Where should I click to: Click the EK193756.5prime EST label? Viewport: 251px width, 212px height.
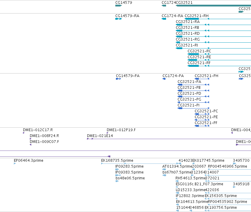pyautogui.click(x=221, y=208)
